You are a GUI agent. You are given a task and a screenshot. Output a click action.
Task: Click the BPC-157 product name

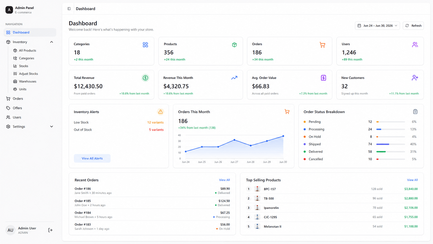click(x=270, y=189)
